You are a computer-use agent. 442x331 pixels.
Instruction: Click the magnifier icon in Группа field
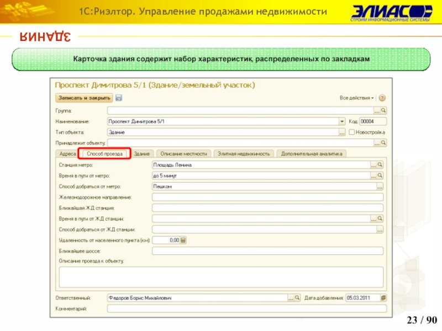383,111
